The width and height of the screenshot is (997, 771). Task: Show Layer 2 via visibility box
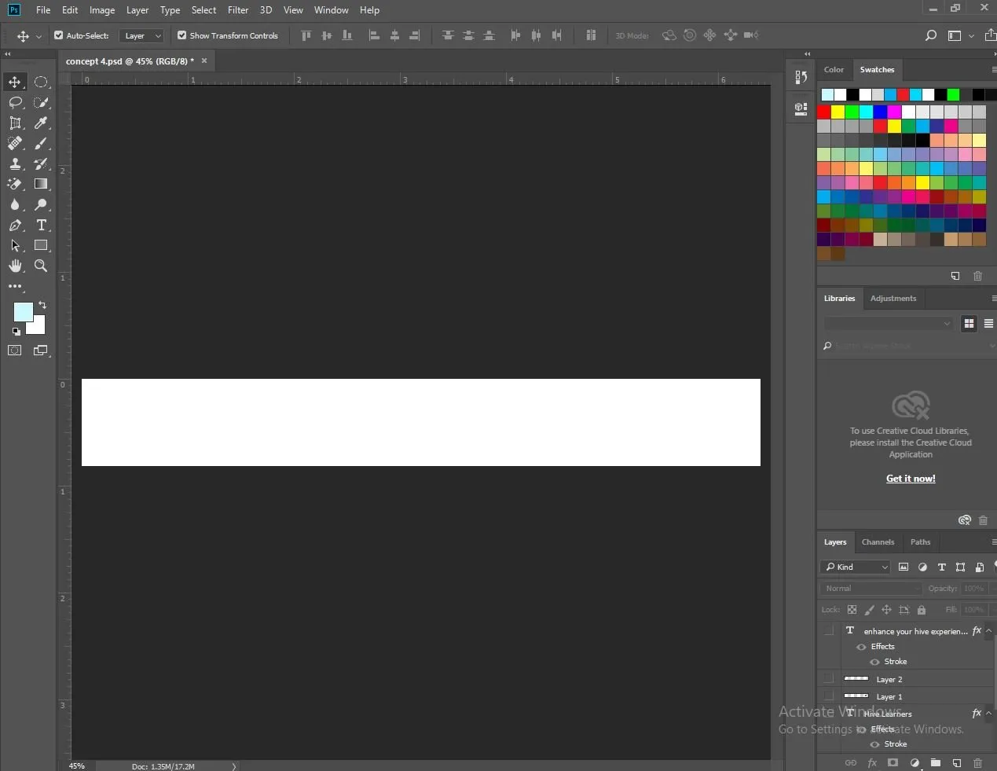coord(829,678)
